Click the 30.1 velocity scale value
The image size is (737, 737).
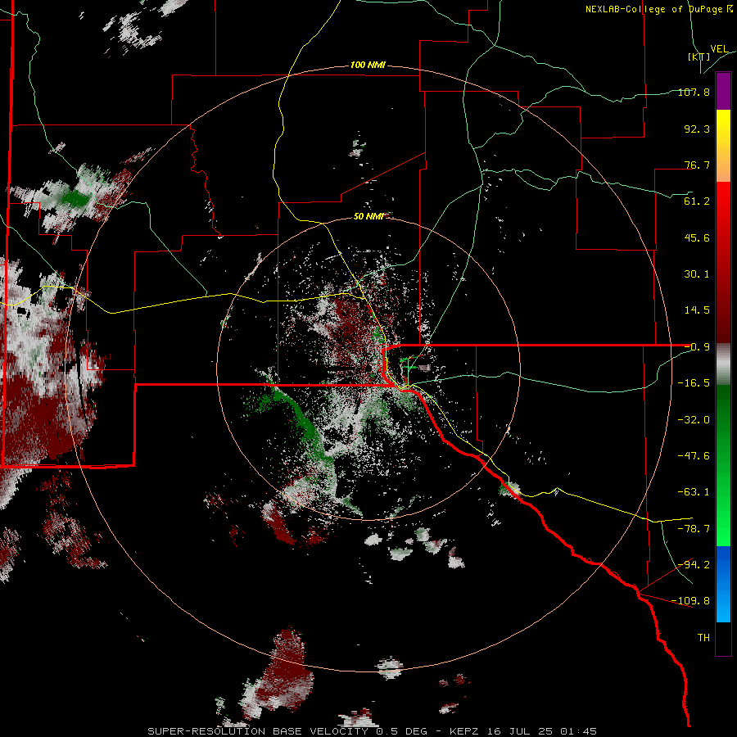click(x=697, y=274)
